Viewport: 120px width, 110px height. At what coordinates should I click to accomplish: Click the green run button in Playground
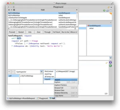(x=104, y=10)
